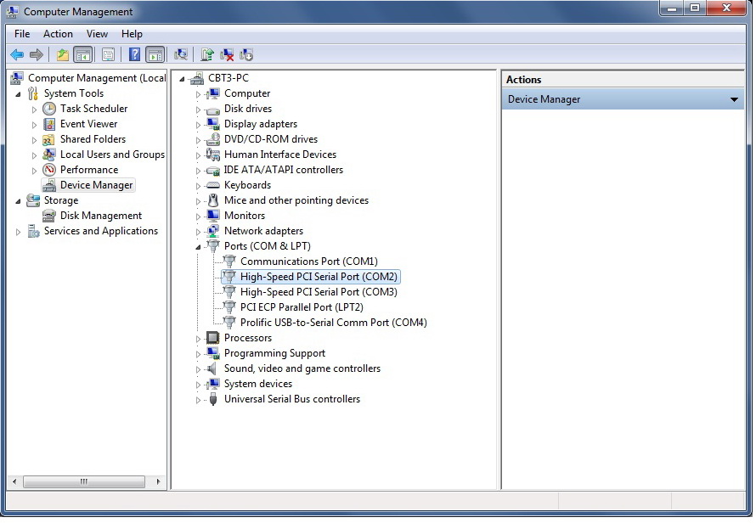Click Update Driver Software toolbar icon
This screenshot has height=523, width=756.
pos(207,55)
